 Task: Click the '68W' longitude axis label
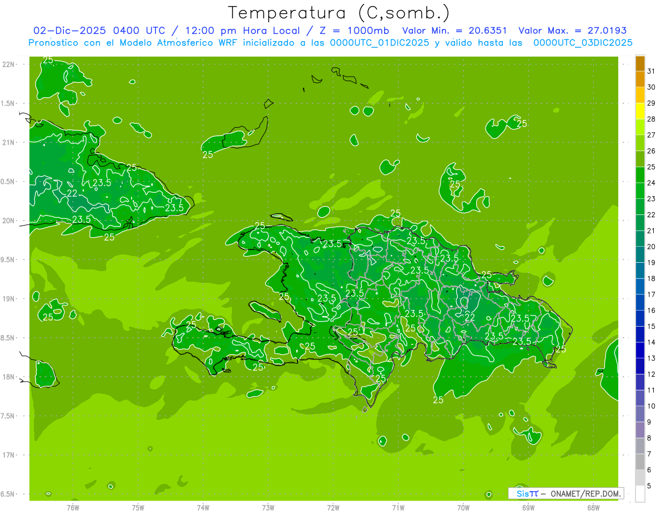593,507
